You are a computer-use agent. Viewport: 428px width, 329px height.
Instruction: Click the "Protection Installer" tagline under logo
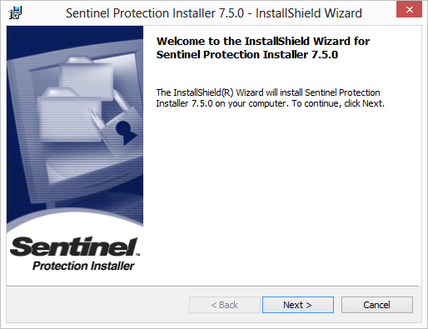tap(83, 266)
